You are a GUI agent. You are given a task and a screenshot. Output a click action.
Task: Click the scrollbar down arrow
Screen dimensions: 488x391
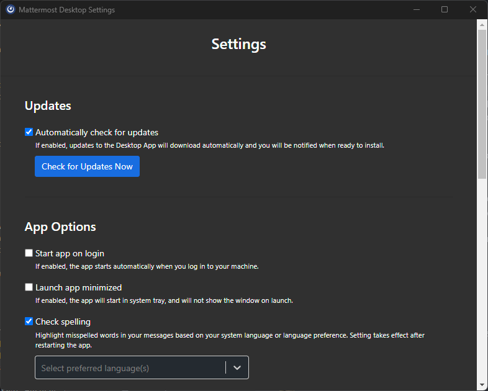[482, 385]
